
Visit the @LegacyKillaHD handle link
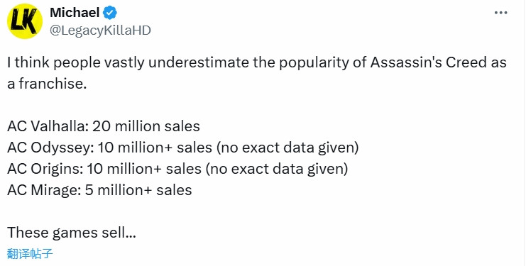(x=100, y=31)
